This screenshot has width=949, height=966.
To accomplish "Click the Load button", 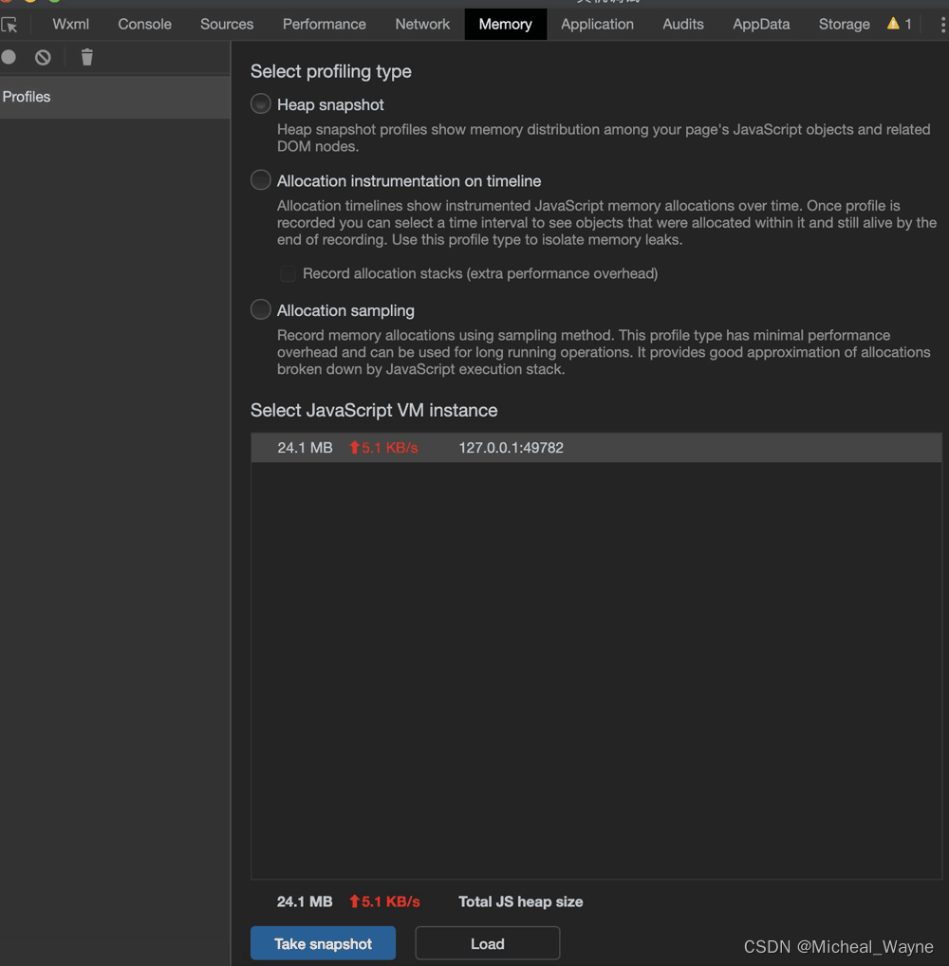I will tap(487, 943).
